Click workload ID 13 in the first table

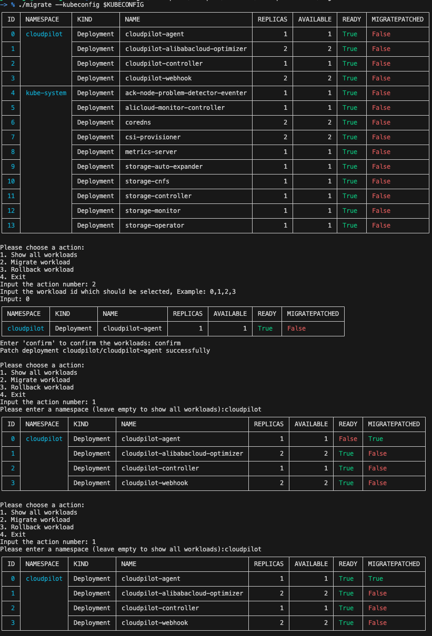(x=13, y=225)
